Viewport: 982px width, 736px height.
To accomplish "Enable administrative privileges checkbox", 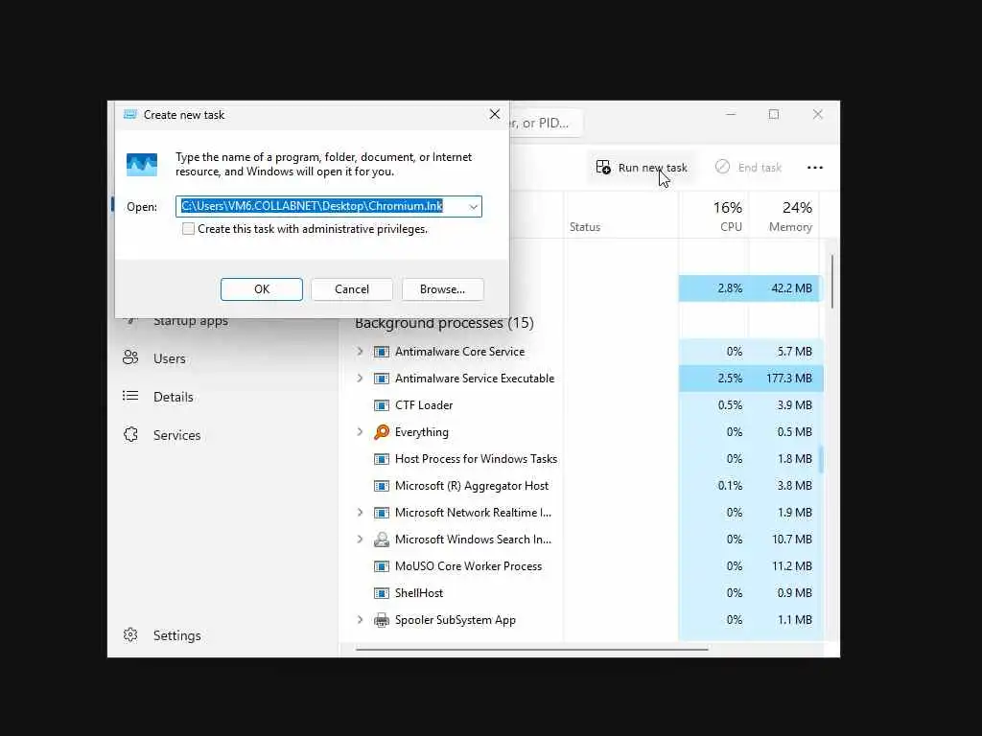I will coord(188,229).
